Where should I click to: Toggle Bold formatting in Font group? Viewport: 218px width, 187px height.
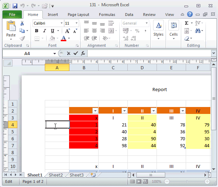coord(36,31)
